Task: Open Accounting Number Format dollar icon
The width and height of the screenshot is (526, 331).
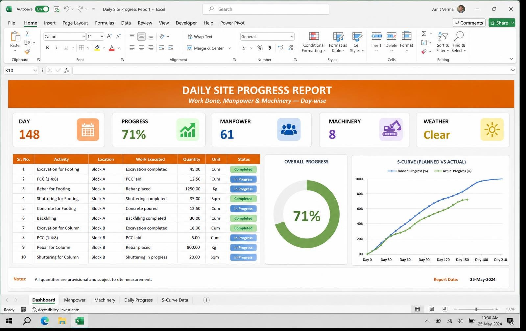Action: click(x=244, y=48)
